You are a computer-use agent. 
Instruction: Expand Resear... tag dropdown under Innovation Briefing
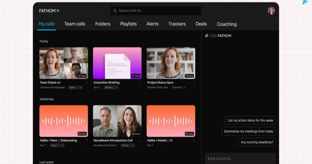tap(111, 87)
